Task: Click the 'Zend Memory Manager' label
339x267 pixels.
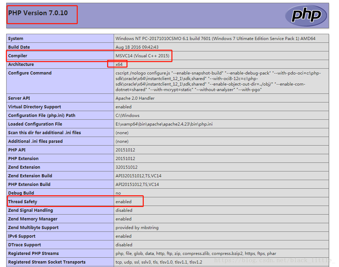Action: pos(32,219)
